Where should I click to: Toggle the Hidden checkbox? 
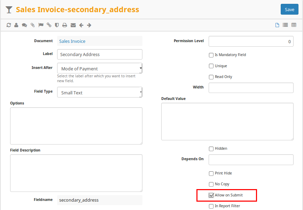pyautogui.click(x=211, y=149)
